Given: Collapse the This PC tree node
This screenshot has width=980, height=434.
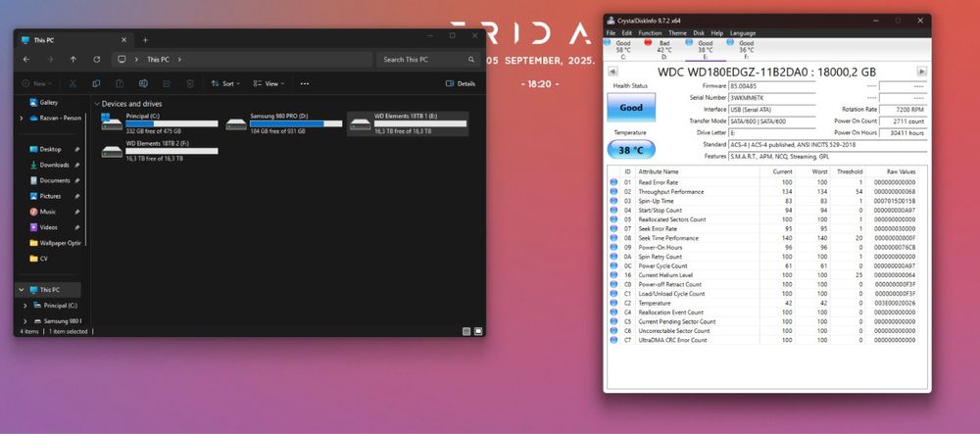Looking at the screenshot, I should click(22, 290).
